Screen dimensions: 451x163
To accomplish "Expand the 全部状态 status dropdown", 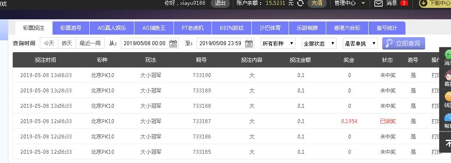I will pyautogui.click(x=319, y=43).
